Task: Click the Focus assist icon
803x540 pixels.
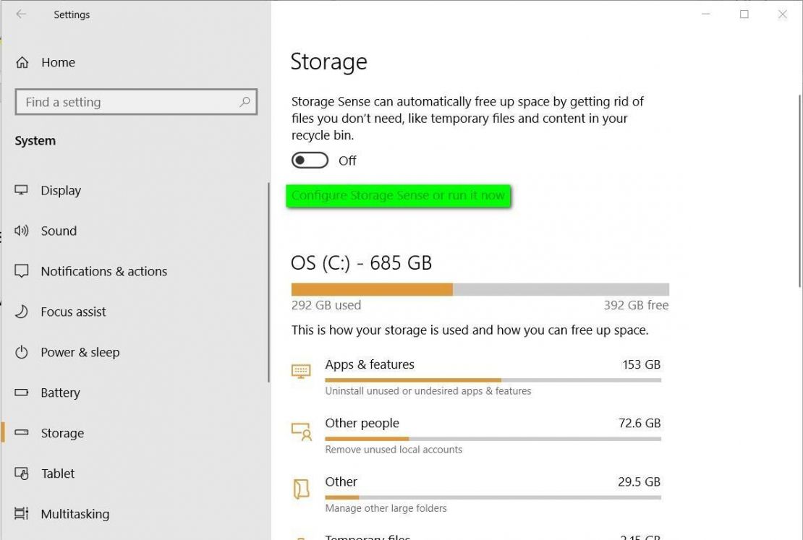Action: pyautogui.click(x=20, y=312)
